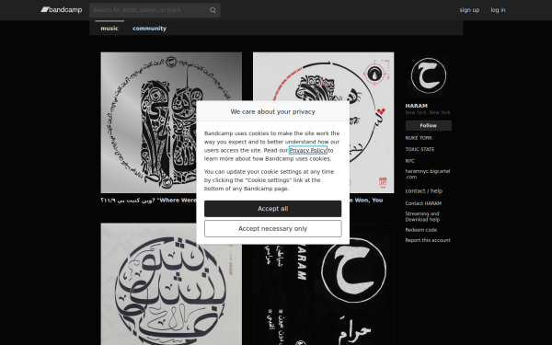Image resolution: width=552 pixels, height=345 pixels.
Task: Click the album title ending in 'Won, You'
Action: [366, 201]
